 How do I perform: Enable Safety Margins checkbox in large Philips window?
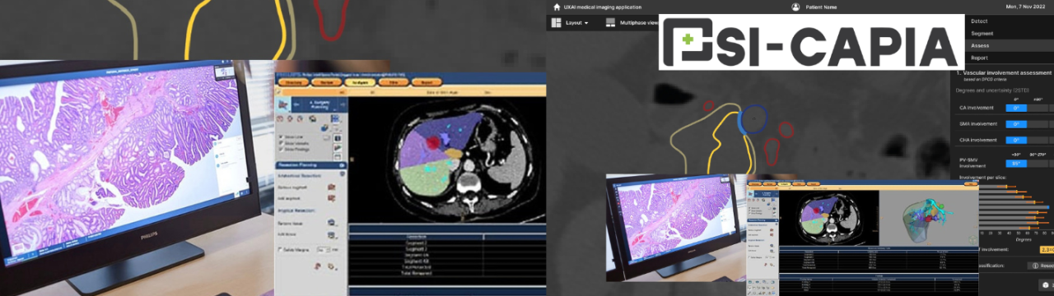(x=280, y=249)
